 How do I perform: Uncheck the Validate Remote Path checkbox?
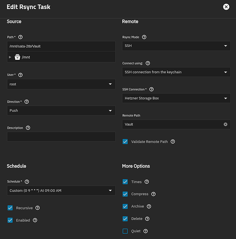[125, 141]
